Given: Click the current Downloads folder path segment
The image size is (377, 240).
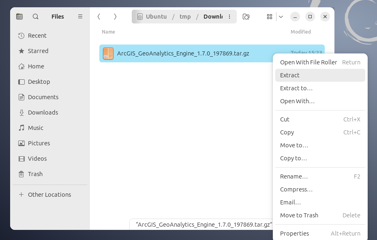Looking at the screenshot, I should (213, 17).
